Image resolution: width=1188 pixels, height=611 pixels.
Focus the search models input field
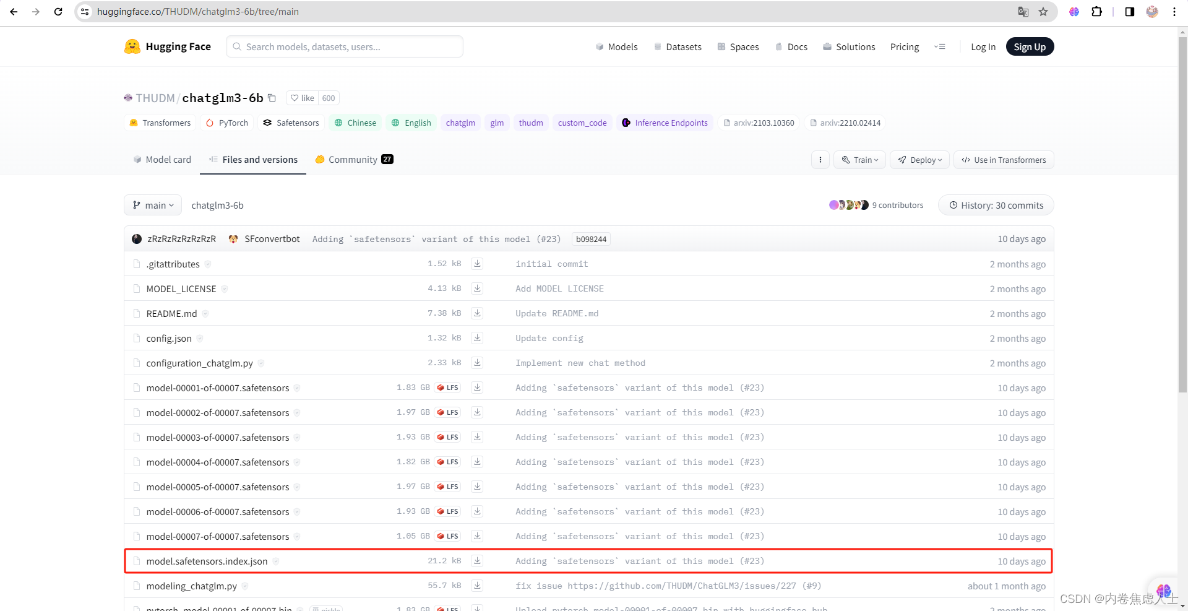pos(345,46)
